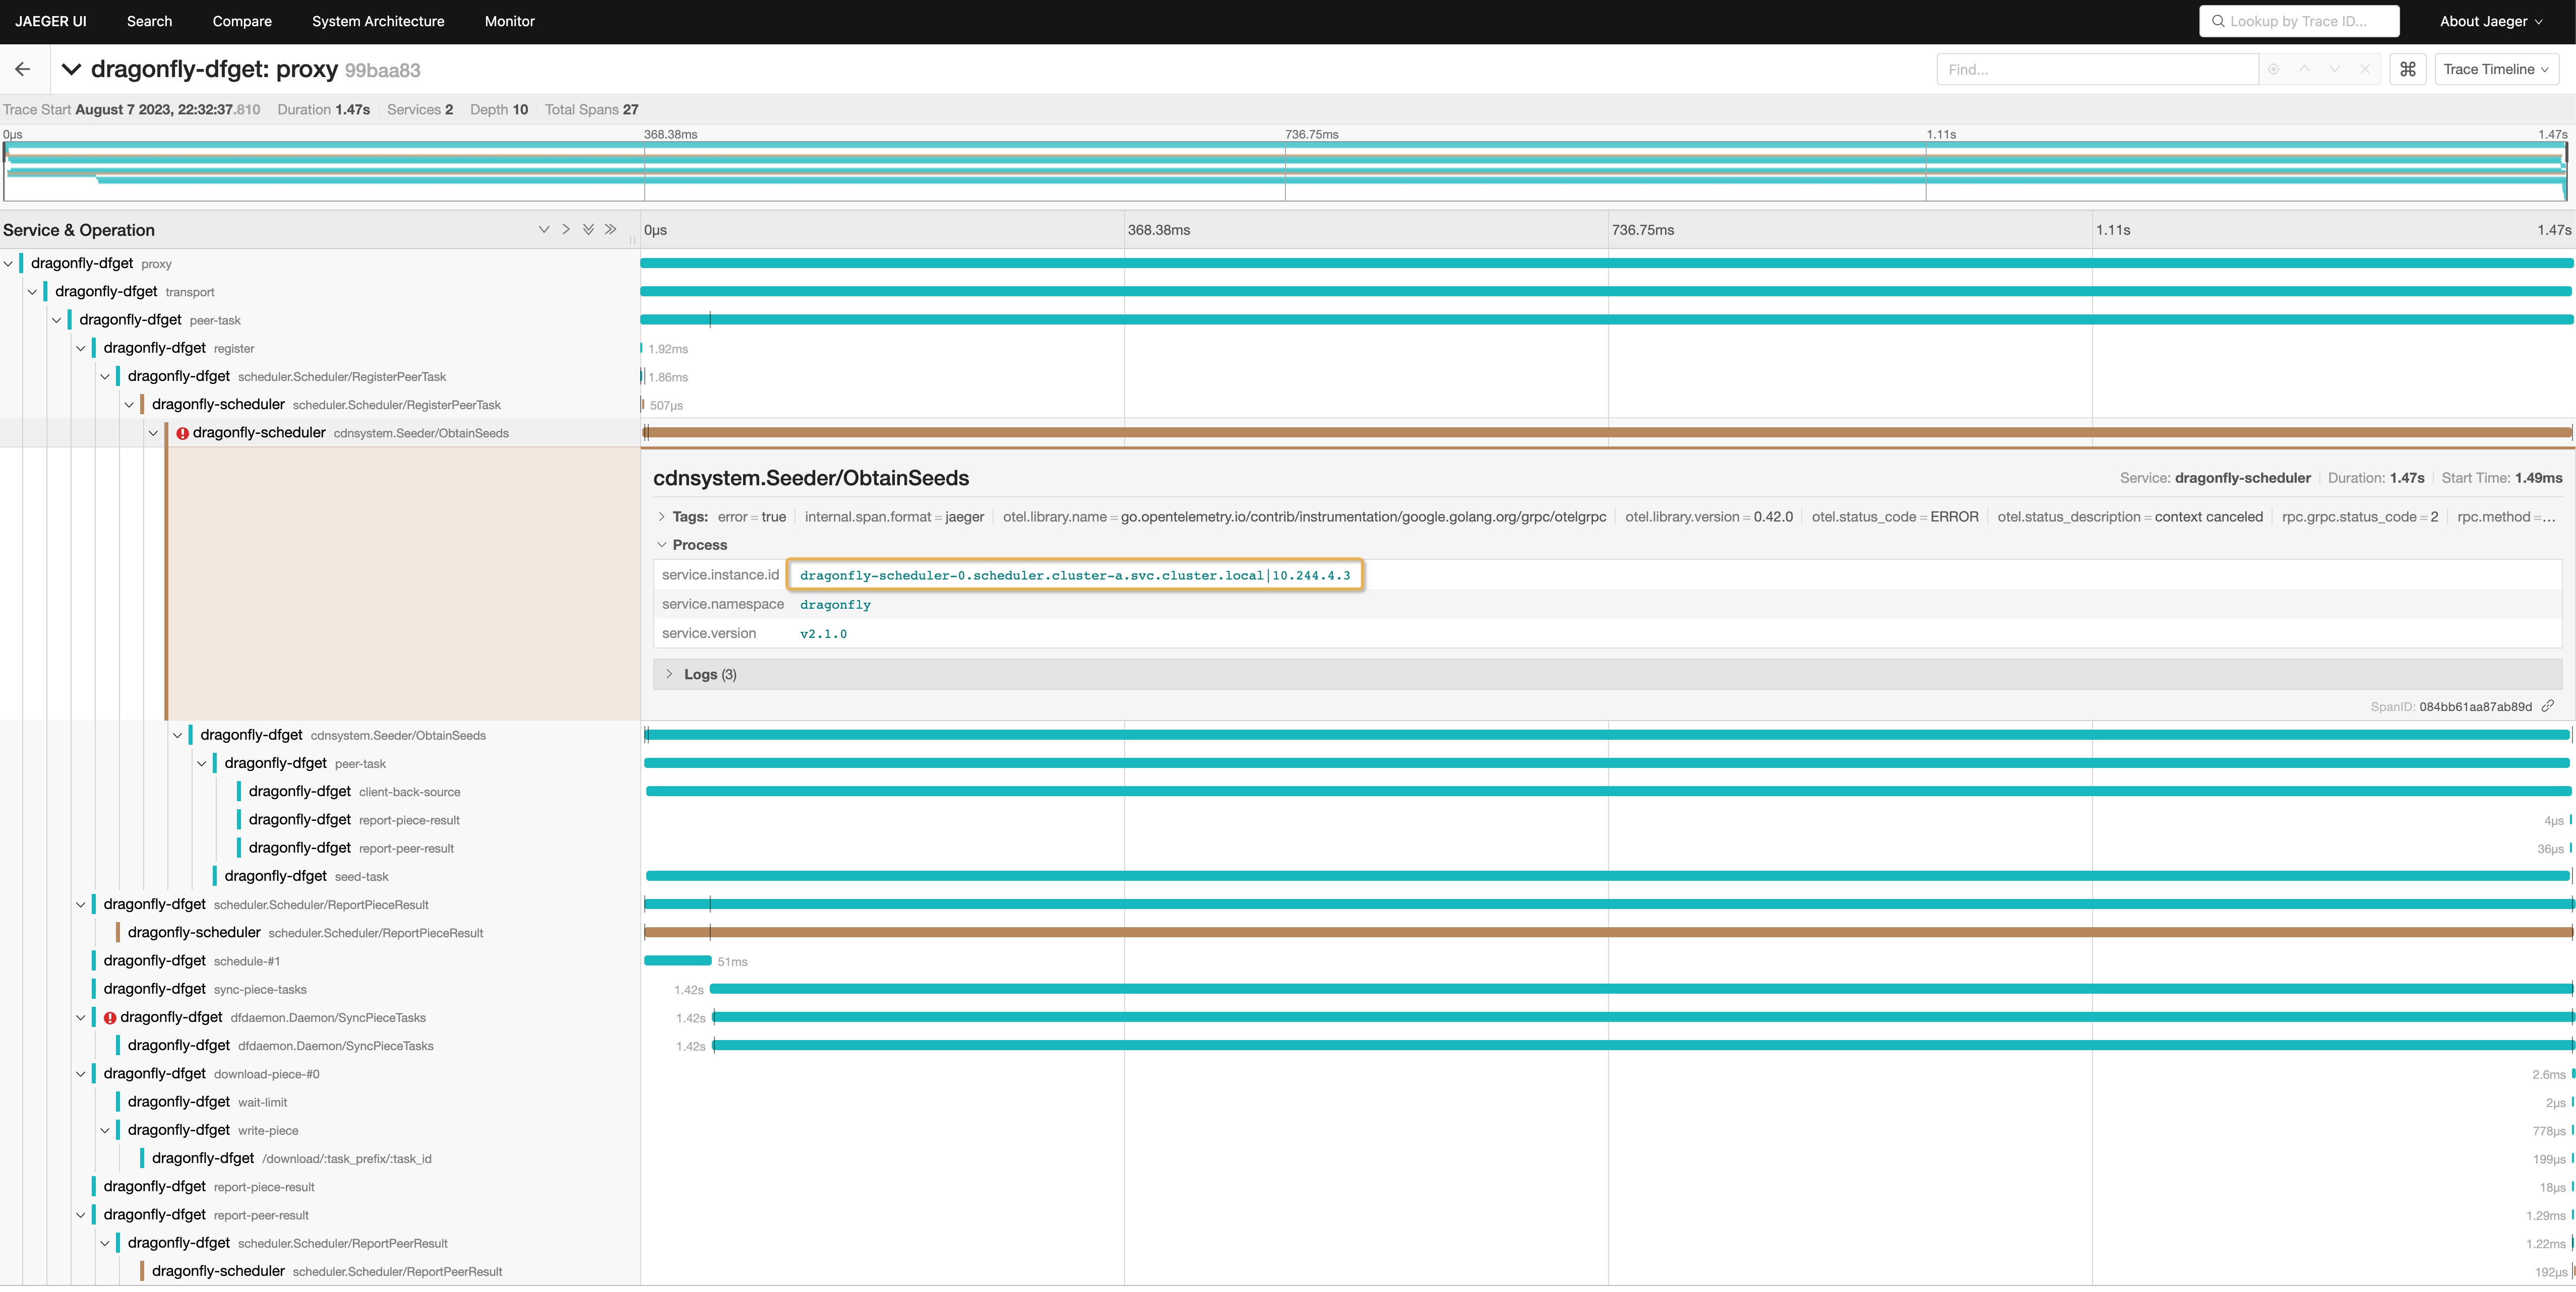Click JAEGER UI logo link
Image resolution: width=2576 pixels, height=1292 pixels.
[51, 21]
